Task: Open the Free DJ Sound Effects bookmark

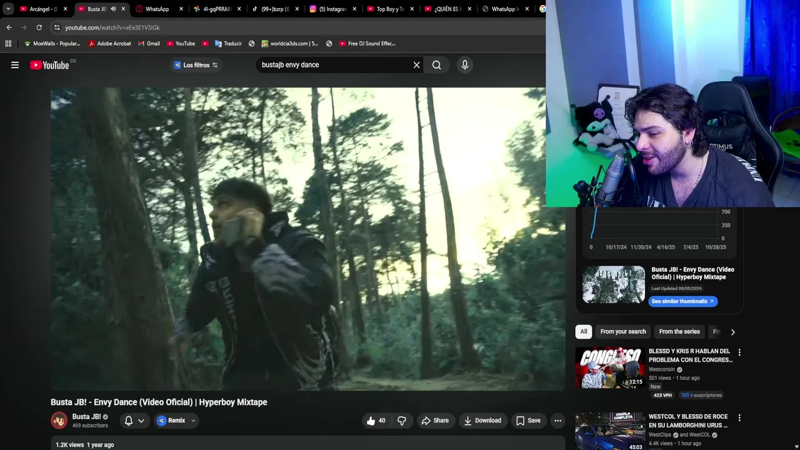Action: pos(367,44)
